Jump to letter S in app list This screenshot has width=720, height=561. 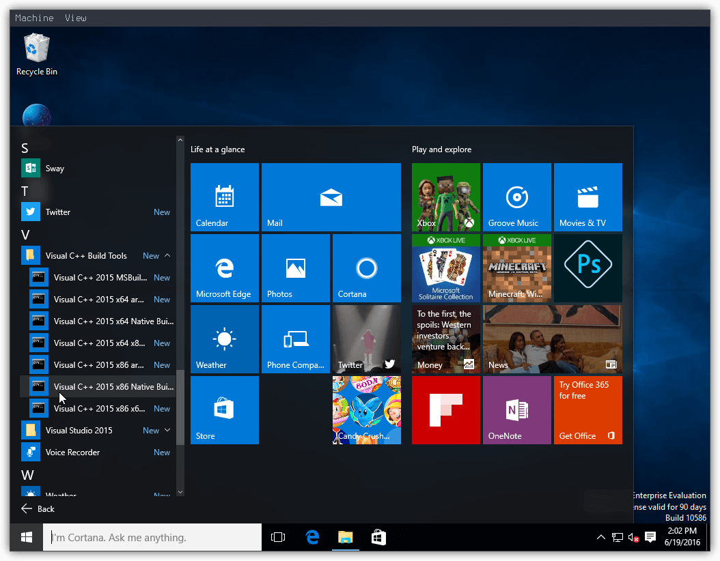click(25, 148)
